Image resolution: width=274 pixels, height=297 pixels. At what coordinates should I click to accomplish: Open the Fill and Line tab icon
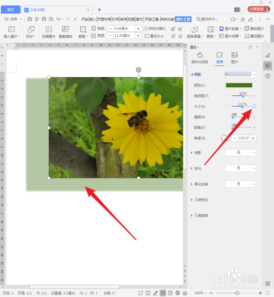click(x=200, y=55)
